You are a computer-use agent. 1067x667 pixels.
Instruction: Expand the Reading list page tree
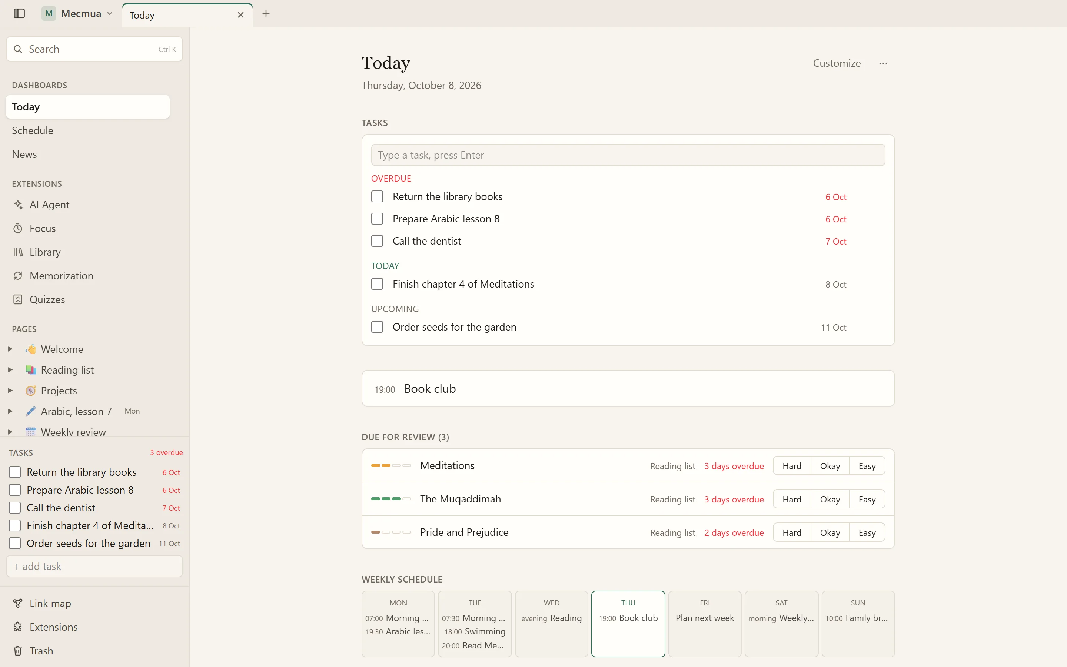(x=10, y=370)
